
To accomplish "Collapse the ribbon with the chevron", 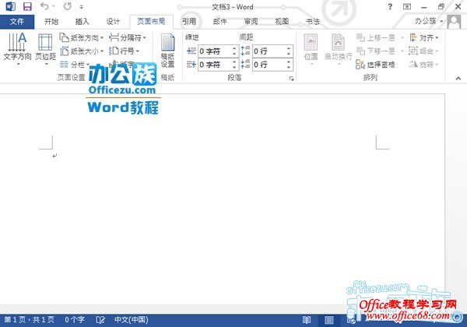I will tap(458, 79).
